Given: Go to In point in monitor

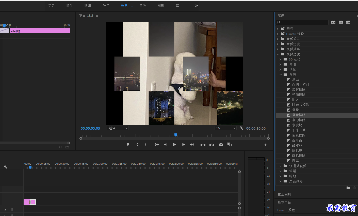Looking at the screenshot, I should click(157, 145).
